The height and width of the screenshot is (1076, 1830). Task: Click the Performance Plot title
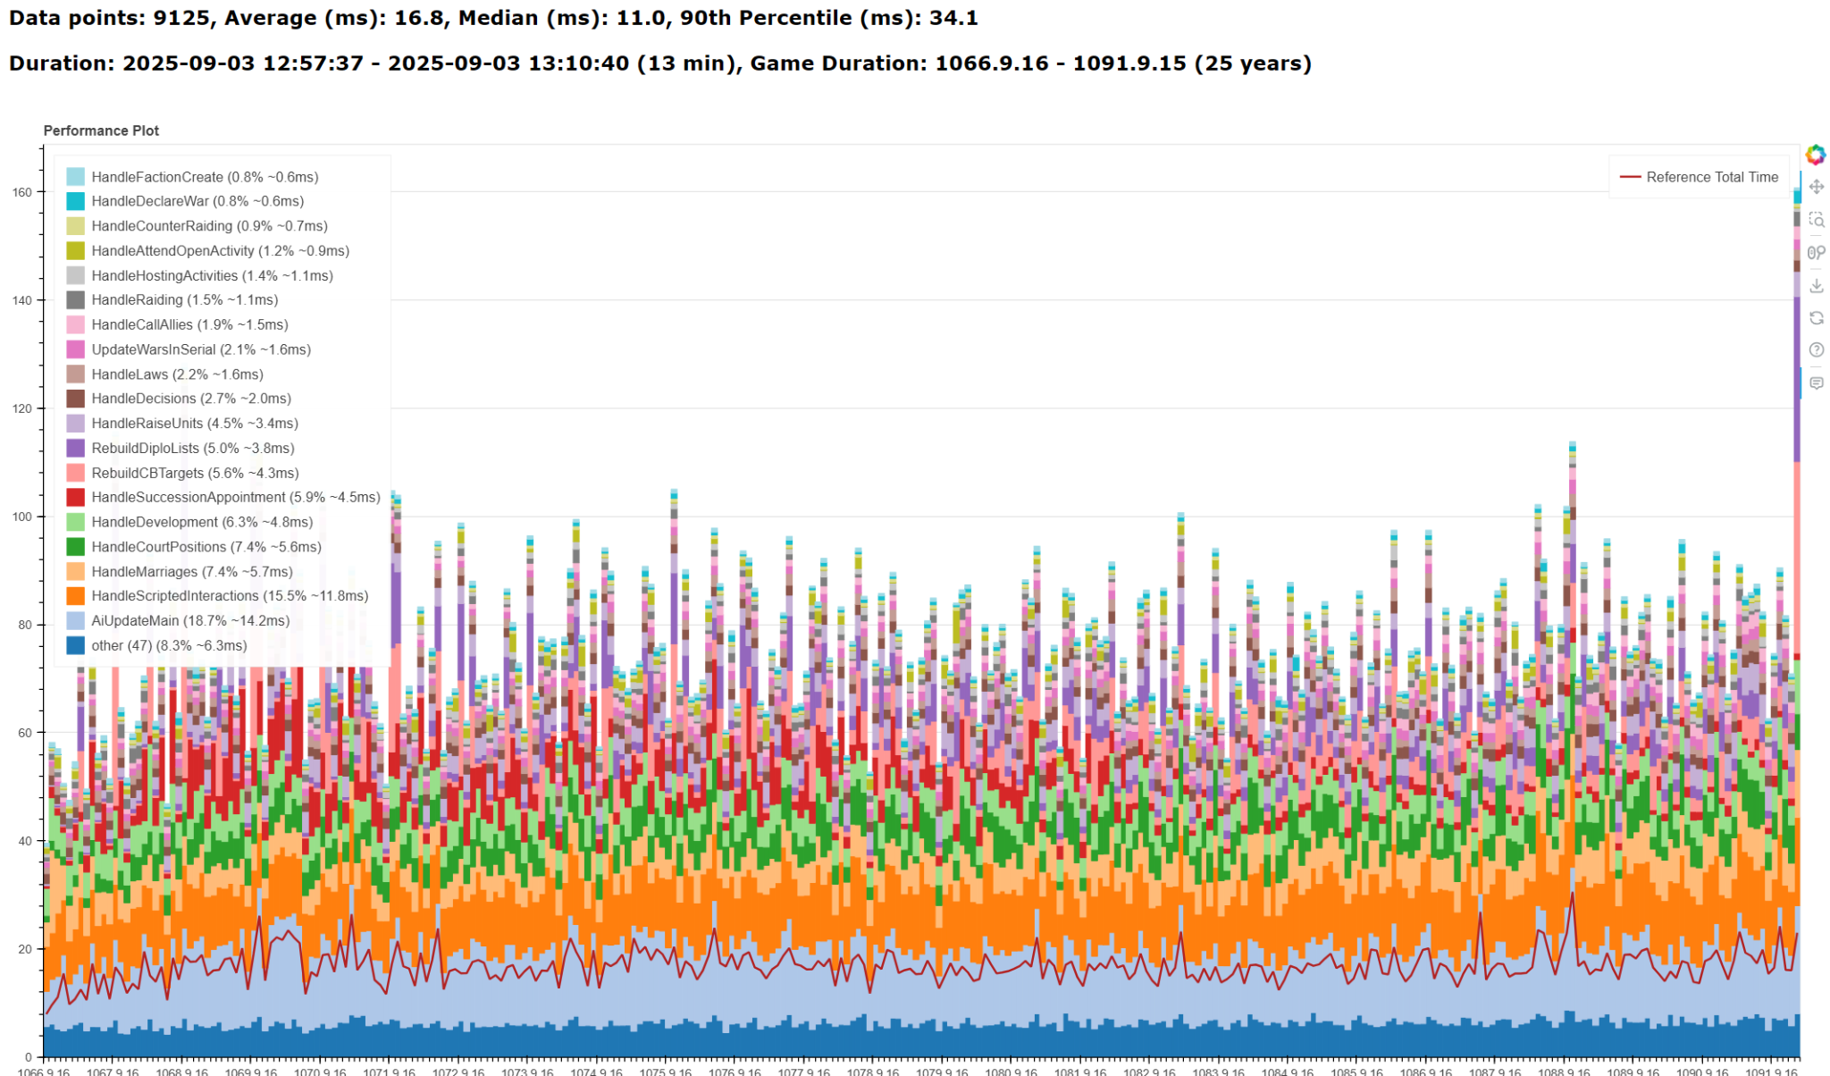click(x=101, y=130)
